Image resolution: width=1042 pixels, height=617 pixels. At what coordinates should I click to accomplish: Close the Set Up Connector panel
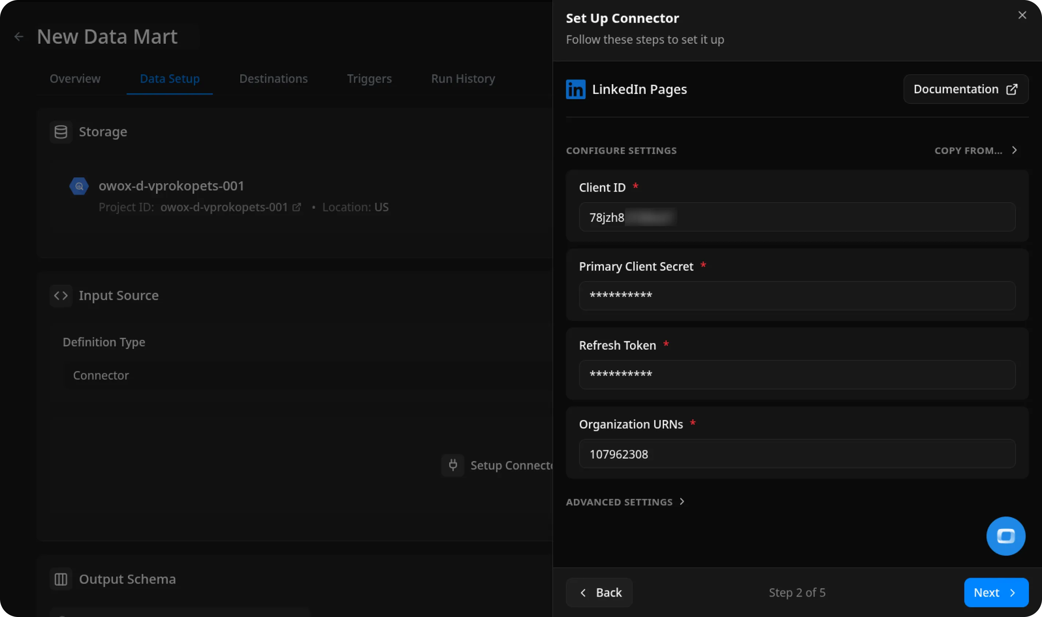(x=1022, y=15)
